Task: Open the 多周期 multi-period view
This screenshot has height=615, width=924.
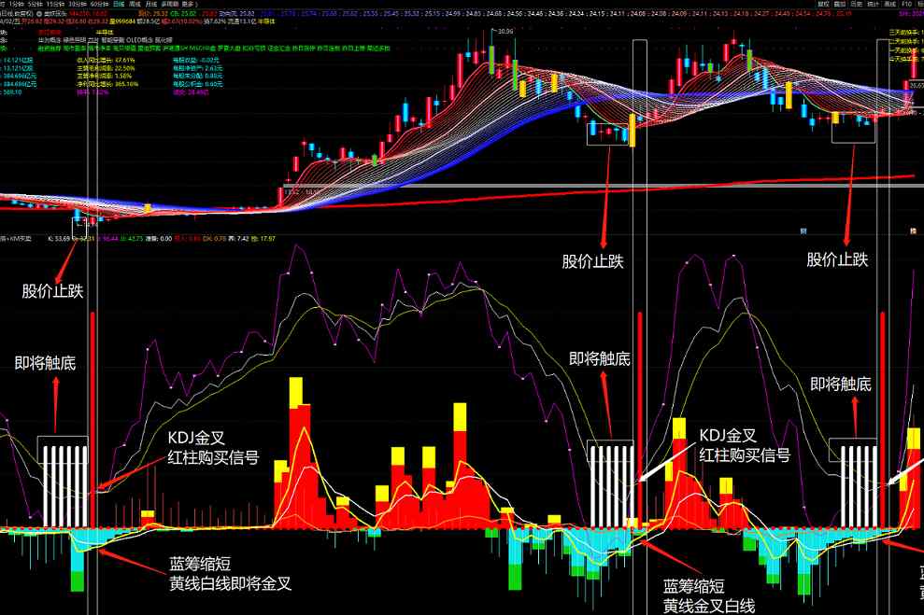Action: tap(170, 4)
